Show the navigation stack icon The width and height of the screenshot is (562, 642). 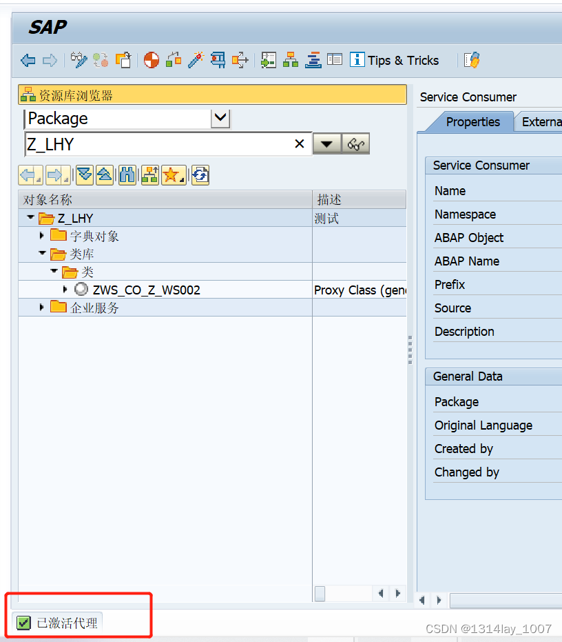(313, 60)
